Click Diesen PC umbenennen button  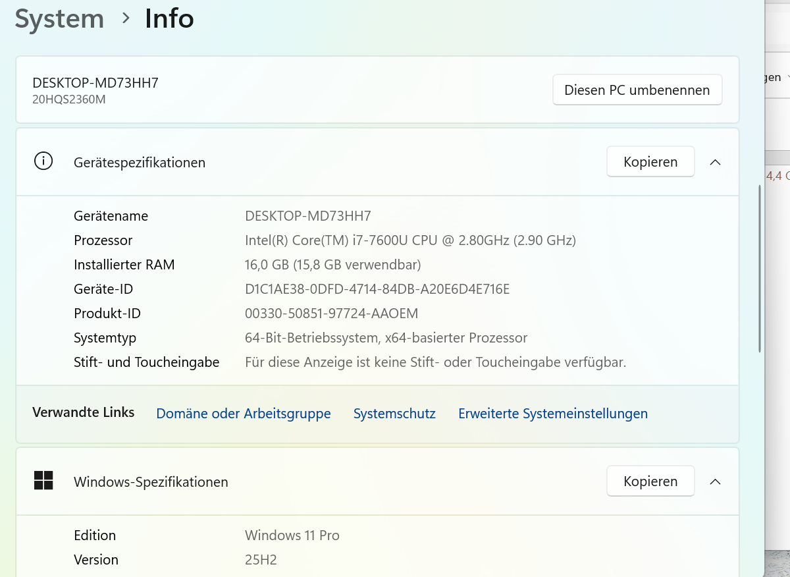[x=637, y=90]
